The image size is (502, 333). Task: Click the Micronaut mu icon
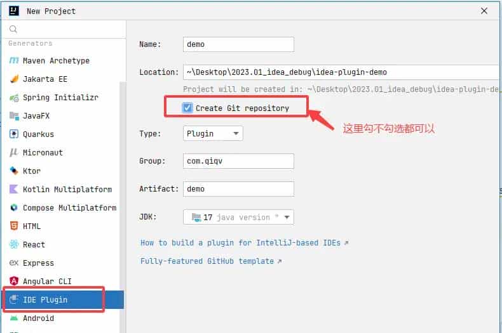(x=14, y=152)
